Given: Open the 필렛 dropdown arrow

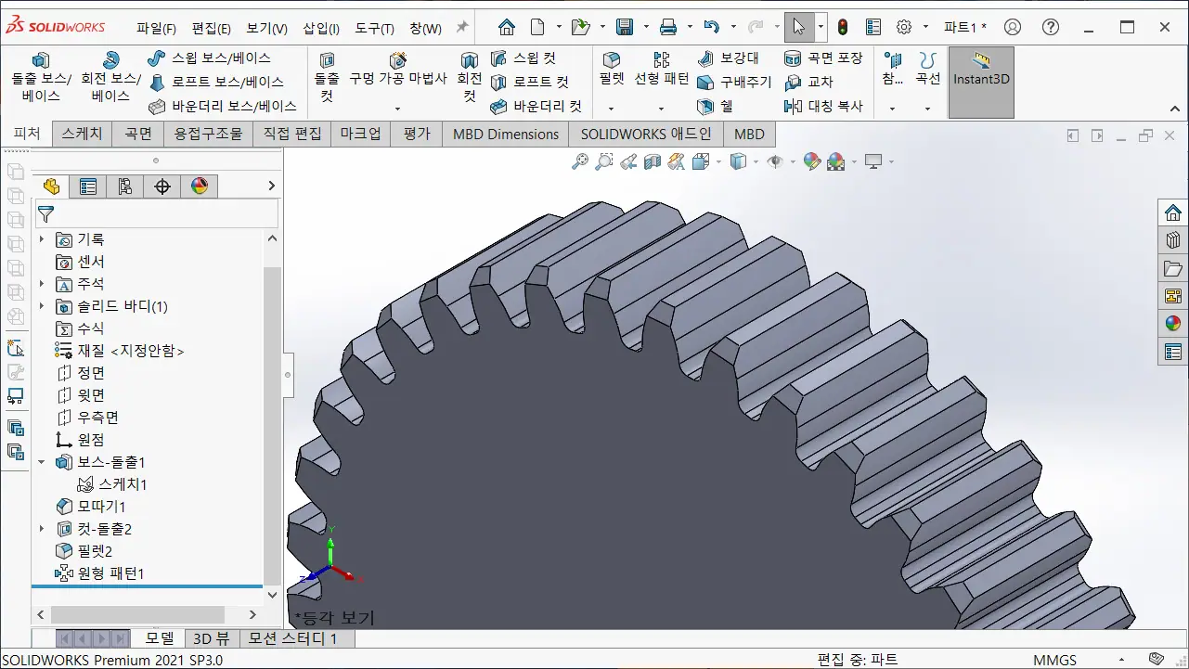Looking at the screenshot, I should (611, 109).
